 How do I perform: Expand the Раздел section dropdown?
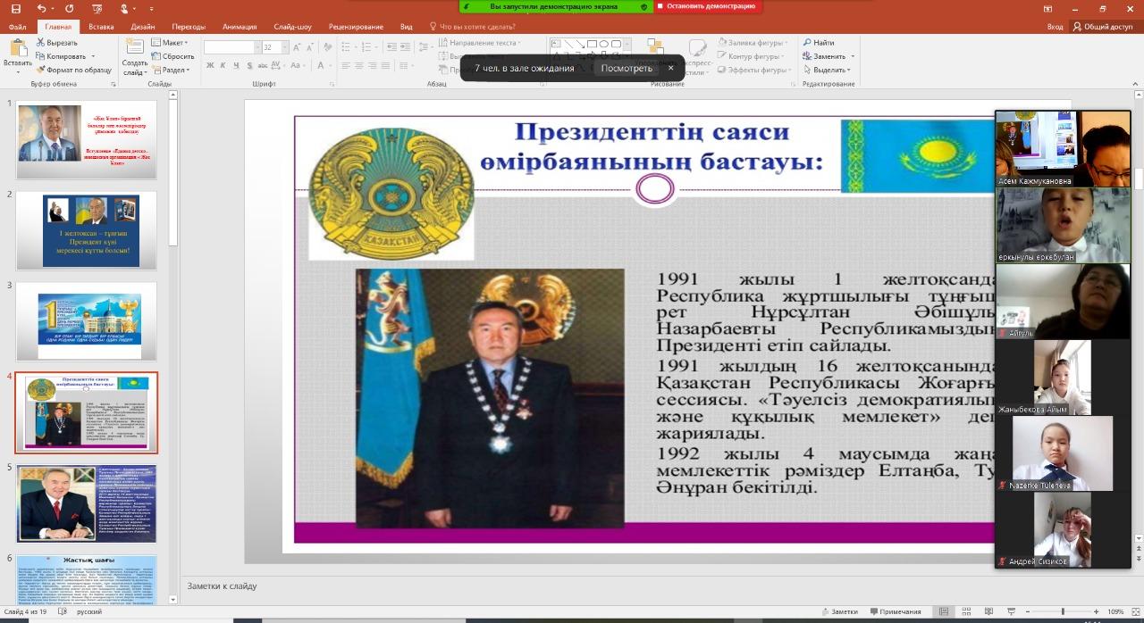click(x=171, y=70)
